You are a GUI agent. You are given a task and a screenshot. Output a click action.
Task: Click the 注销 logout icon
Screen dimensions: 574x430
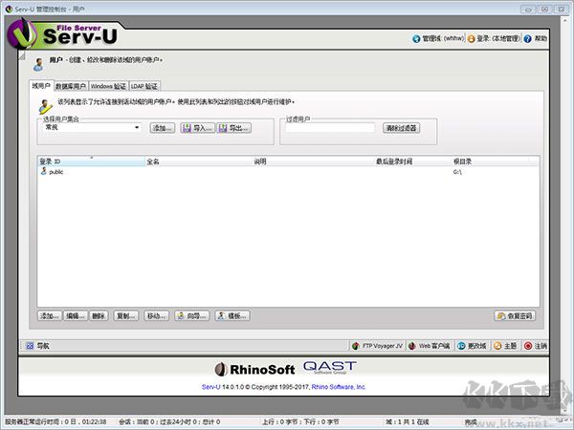[x=528, y=346]
